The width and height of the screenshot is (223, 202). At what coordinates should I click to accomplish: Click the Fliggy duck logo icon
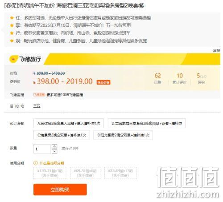click(14, 59)
